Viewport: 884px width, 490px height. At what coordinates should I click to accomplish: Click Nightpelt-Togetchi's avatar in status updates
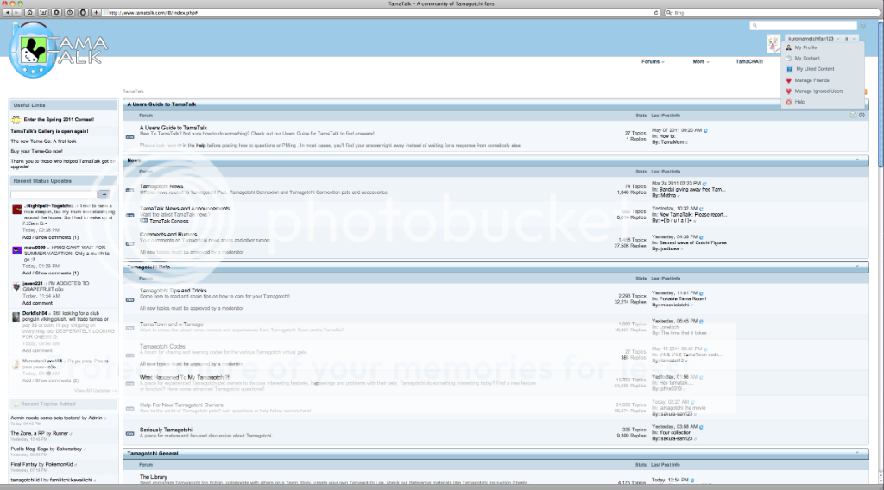pyautogui.click(x=17, y=209)
